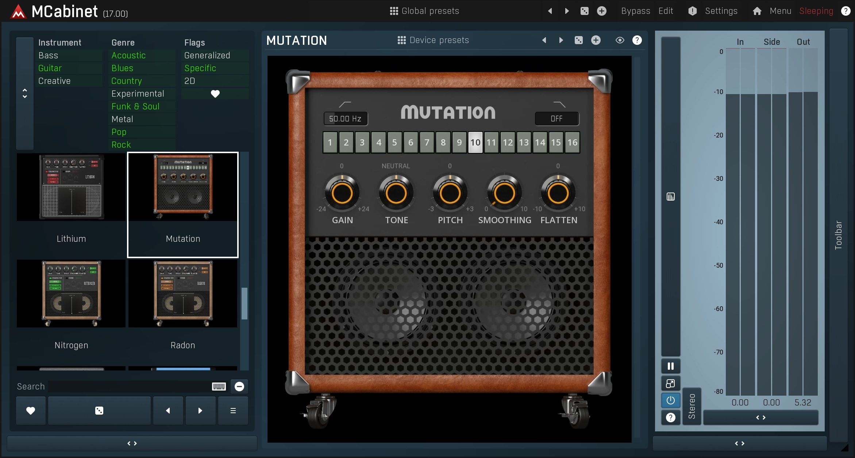The image size is (855, 458).
Task: Open the on-screen keyboard icon in search
Action: point(219,387)
